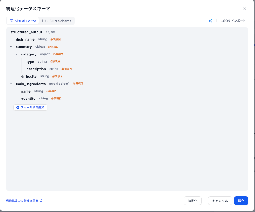The image size is (255, 212).
Task: Switch to the JSON Schema tab
Action: click(56, 21)
